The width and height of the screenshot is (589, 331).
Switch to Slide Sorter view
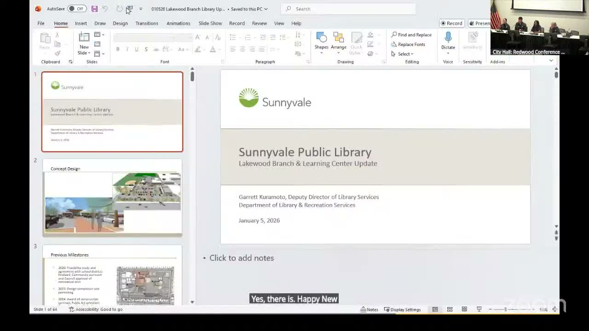[x=450, y=309]
